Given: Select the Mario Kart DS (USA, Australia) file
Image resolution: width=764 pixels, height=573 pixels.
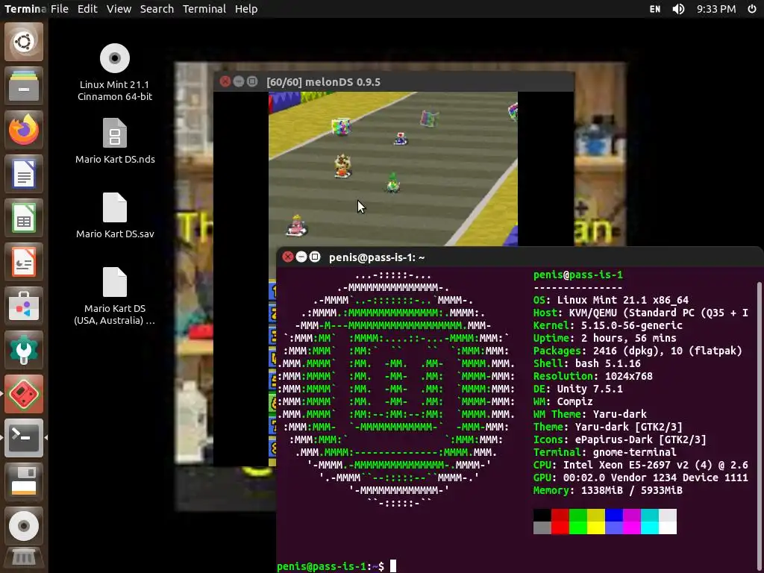Looking at the screenshot, I should tap(115, 296).
